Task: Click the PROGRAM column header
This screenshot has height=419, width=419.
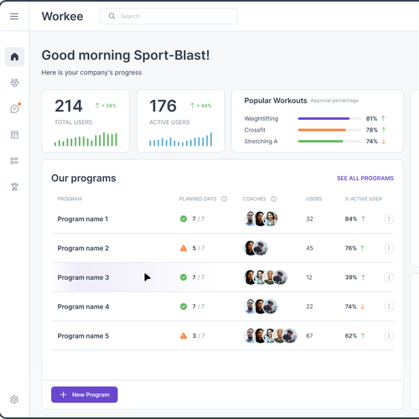Action: (70, 199)
